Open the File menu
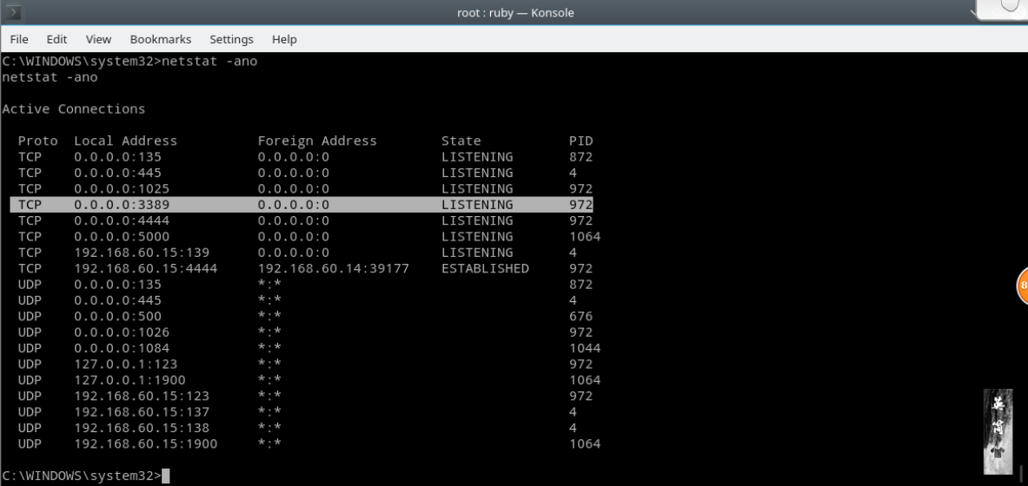The width and height of the screenshot is (1028, 486). 19,39
